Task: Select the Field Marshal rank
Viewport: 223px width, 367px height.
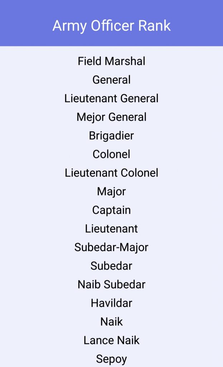Action: pos(112,61)
